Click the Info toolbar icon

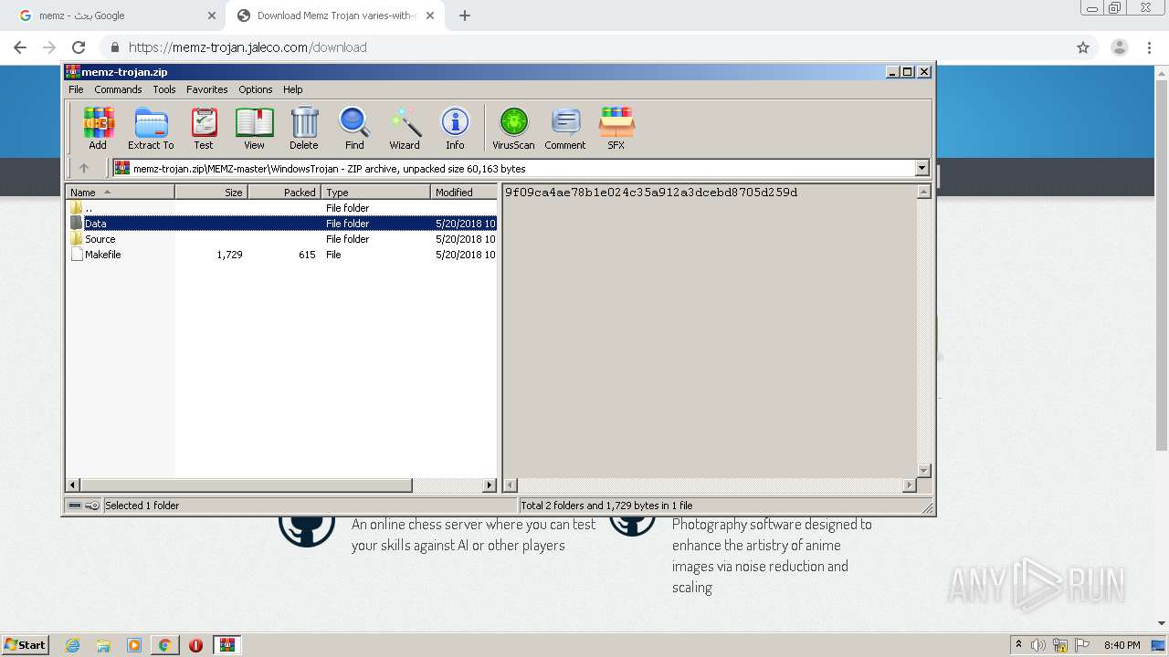(455, 128)
